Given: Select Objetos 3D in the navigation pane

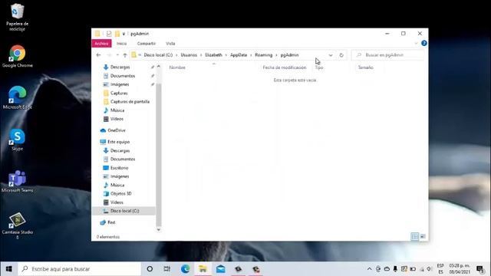Looking at the screenshot, I should 117,193.
